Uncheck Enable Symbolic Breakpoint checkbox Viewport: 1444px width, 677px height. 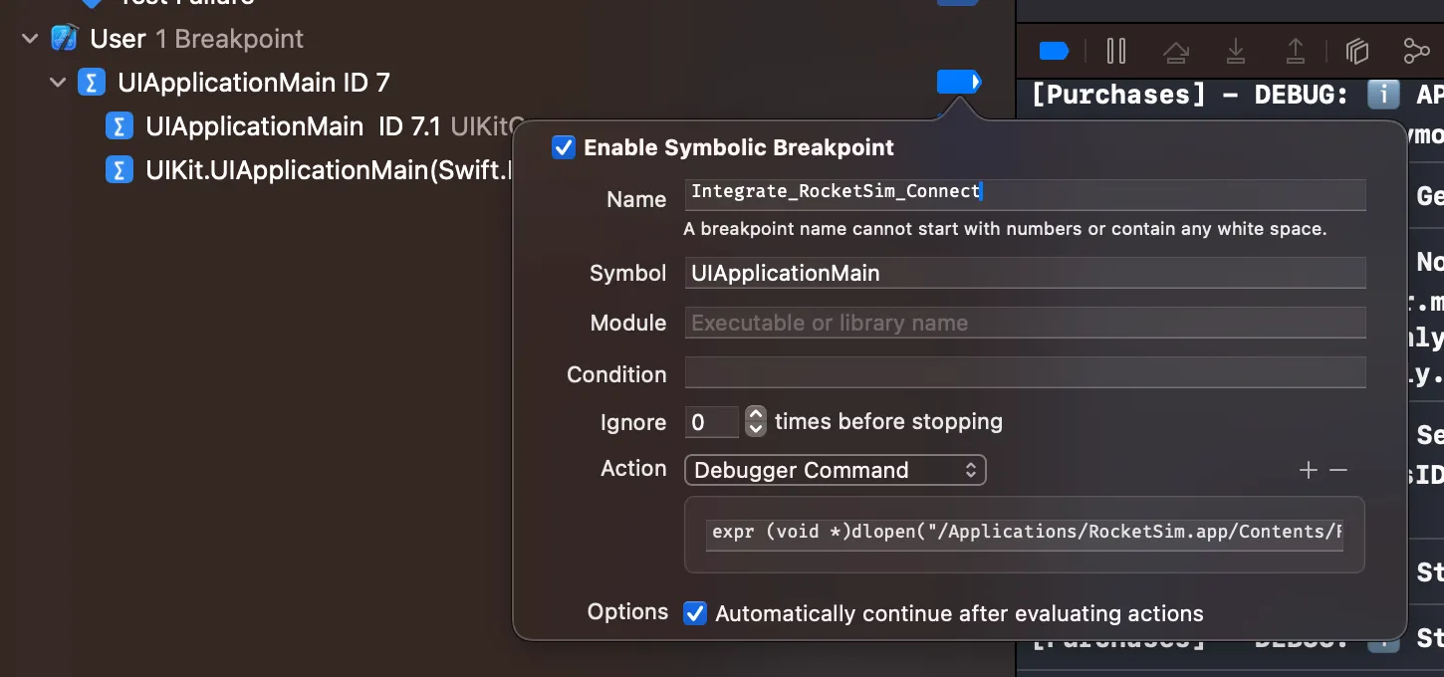click(x=564, y=148)
